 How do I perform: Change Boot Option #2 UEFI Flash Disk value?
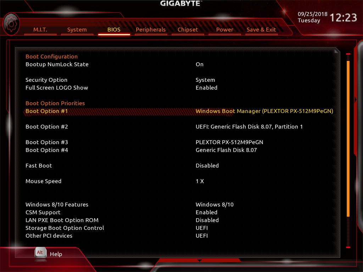click(249, 126)
